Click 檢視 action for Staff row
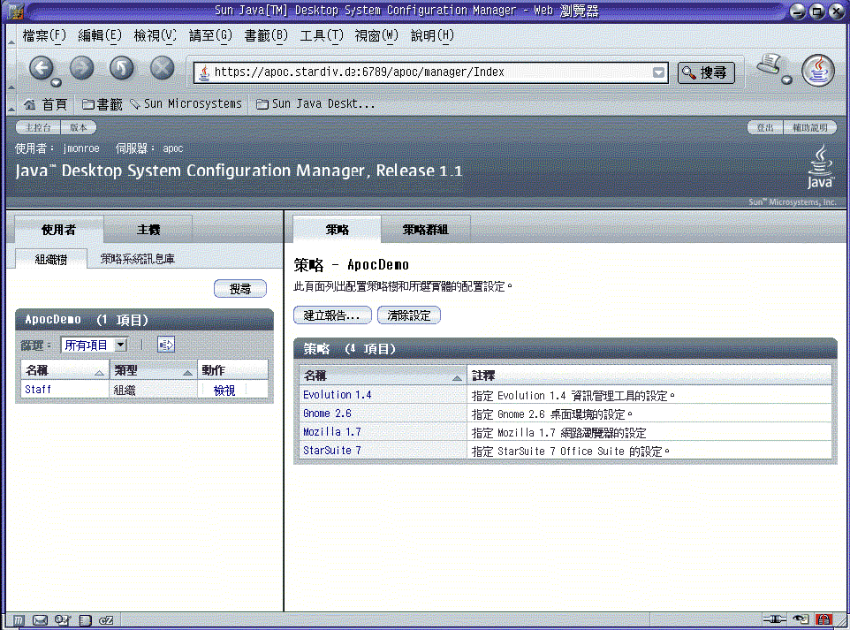Viewport: 850px width, 630px height. 224,390
